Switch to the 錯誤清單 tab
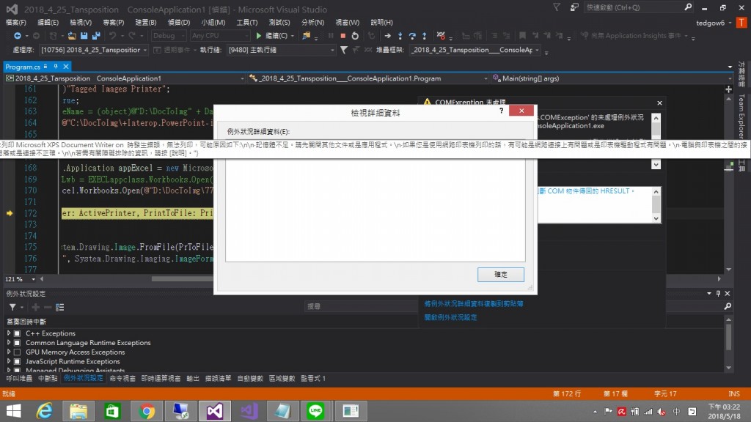751x422 pixels. click(218, 379)
